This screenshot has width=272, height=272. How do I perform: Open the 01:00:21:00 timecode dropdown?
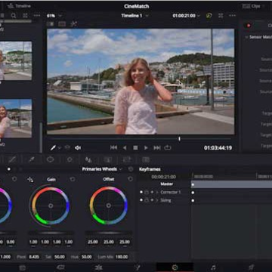(x=186, y=16)
